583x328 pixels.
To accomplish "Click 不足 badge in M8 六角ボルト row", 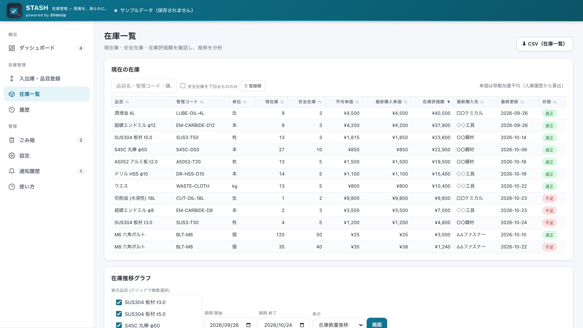I will [549, 247].
